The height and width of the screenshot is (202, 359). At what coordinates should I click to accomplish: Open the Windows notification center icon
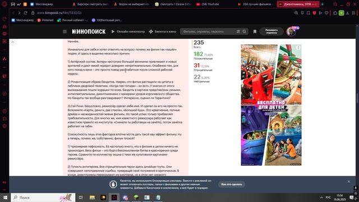click(352, 198)
